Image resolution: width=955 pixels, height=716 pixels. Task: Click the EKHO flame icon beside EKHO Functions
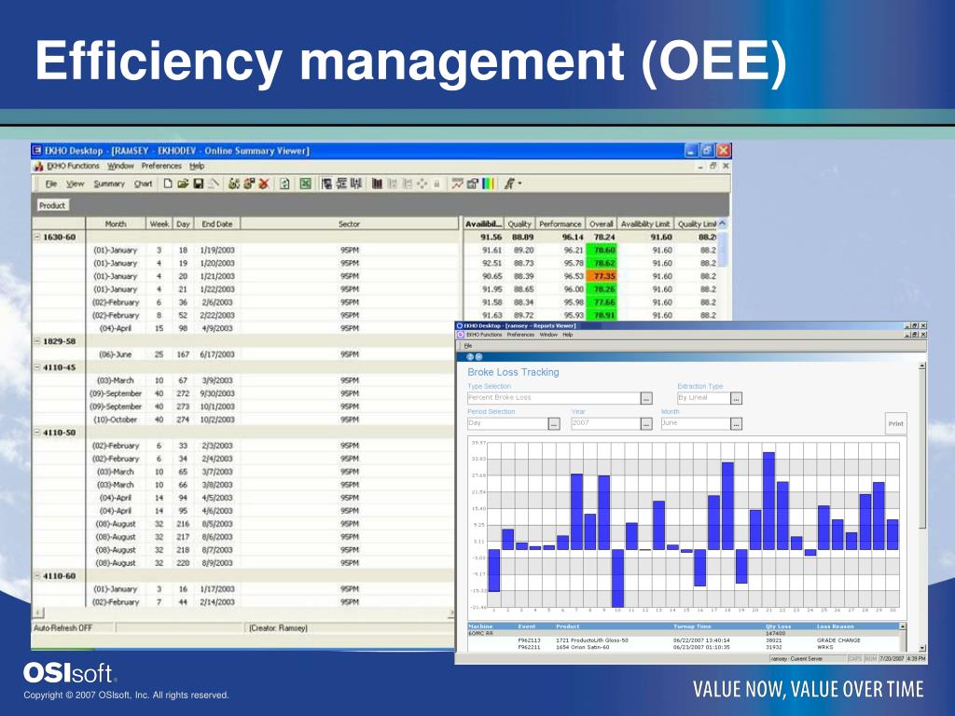(38, 166)
